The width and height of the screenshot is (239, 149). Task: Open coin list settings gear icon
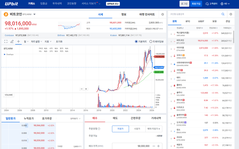pyautogui.click(x=231, y=14)
